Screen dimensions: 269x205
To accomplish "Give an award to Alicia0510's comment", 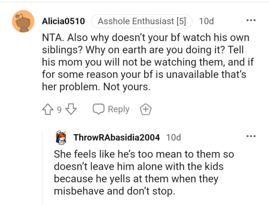I will click(146, 110).
